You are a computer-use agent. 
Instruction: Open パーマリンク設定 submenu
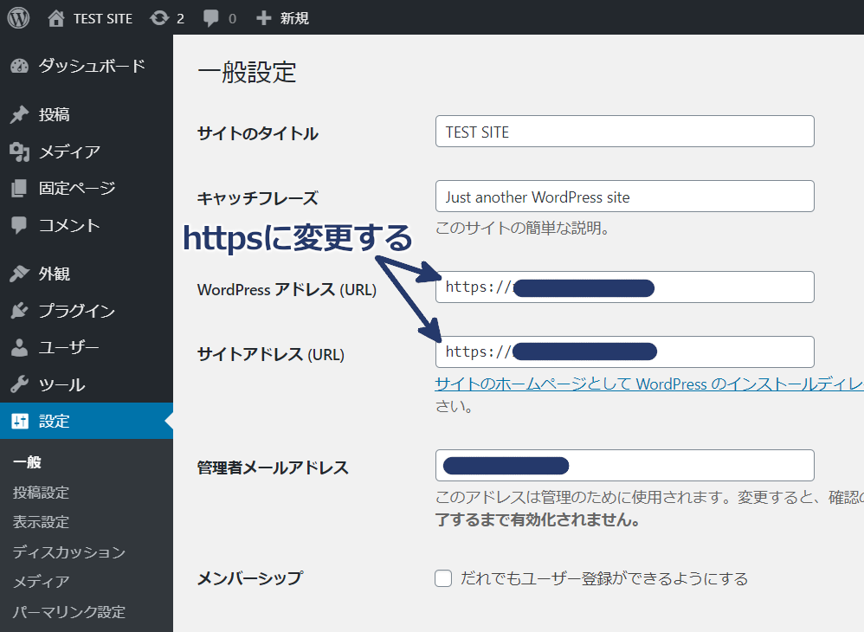click(69, 611)
